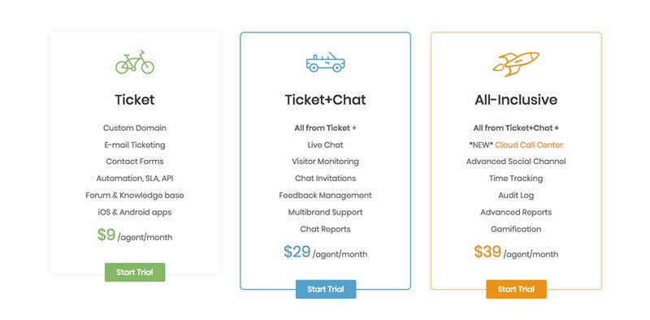
Task: Select the Ticket plan heading
Action: [135, 99]
